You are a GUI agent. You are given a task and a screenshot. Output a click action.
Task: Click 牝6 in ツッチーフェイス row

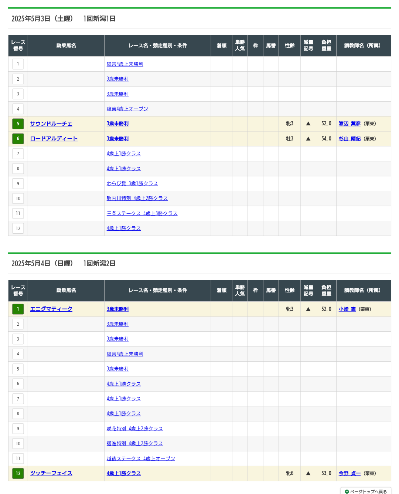click(290, 473)
